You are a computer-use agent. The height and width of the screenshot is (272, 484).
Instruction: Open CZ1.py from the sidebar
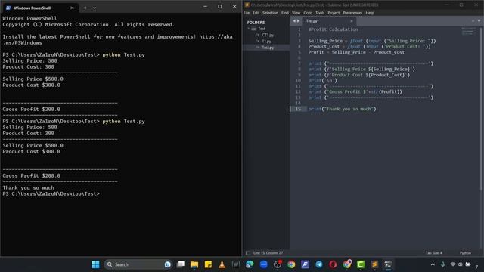click(268, 35)
